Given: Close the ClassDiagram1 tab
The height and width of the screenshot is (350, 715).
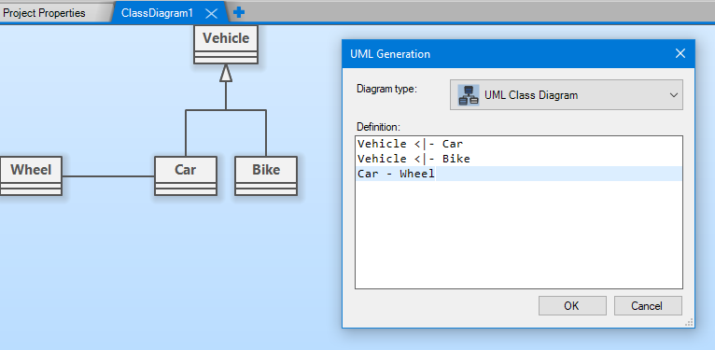Looking at the screenshot, I should 211,13.
